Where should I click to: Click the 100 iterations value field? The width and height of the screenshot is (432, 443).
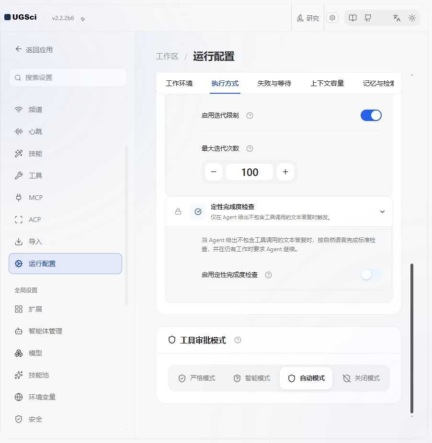[250, 172]
